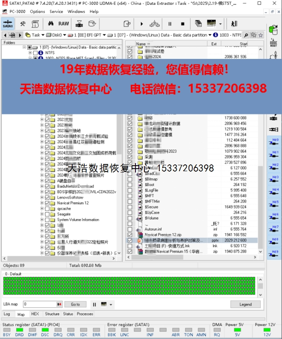This screenshot has height=339, width=282.
Task: Check the Autorun.inf file checkbox
Action: pos(130,229)
